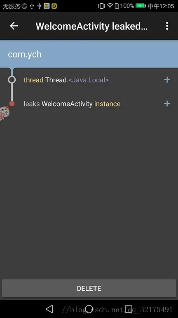Tap the recent apps square button
178x318 pixels.
tap(129, 309)
